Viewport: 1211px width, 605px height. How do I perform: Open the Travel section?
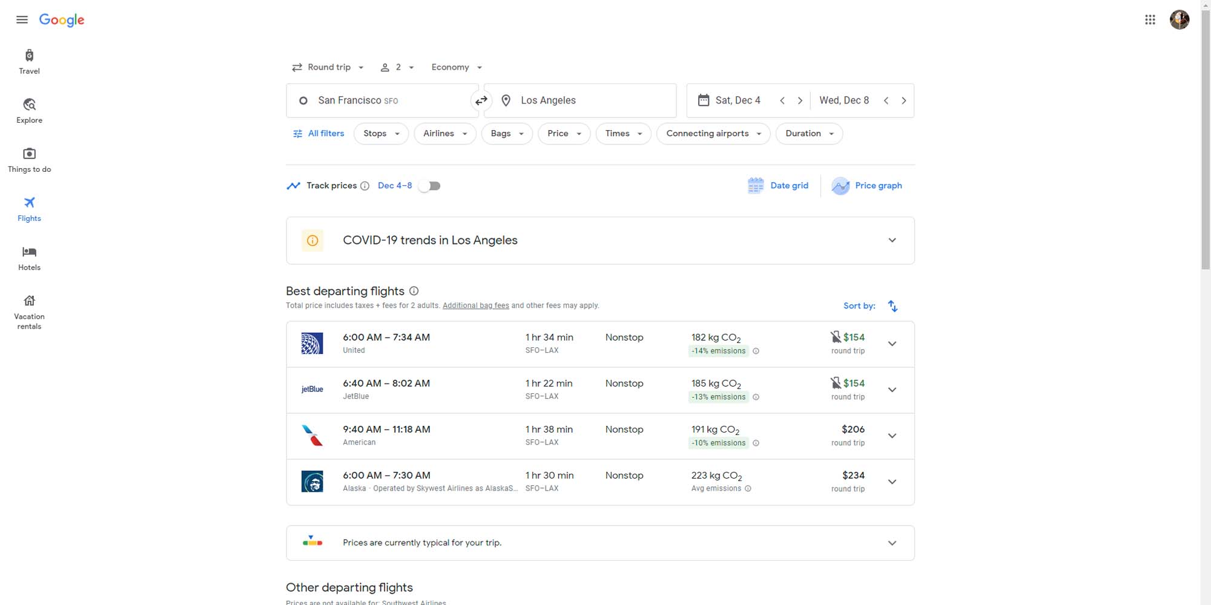click(28, 61)
